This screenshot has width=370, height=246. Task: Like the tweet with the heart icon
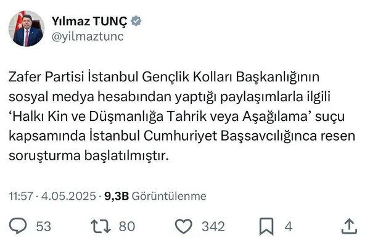tap(184, 226)
